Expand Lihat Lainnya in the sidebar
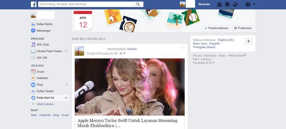 point(43,104)
